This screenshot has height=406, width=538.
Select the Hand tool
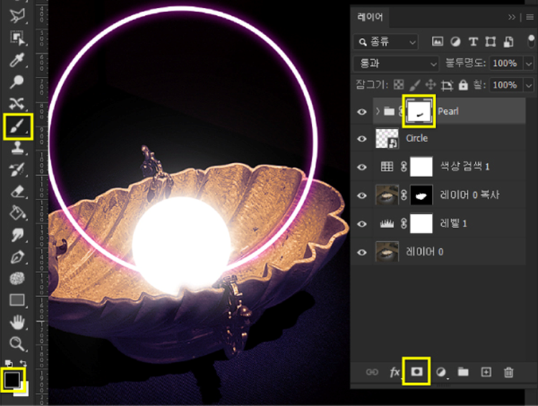pyautogui.click(x=17, y=322)
